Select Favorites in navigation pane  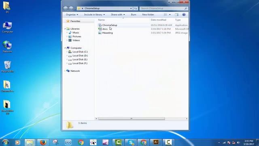75,21
